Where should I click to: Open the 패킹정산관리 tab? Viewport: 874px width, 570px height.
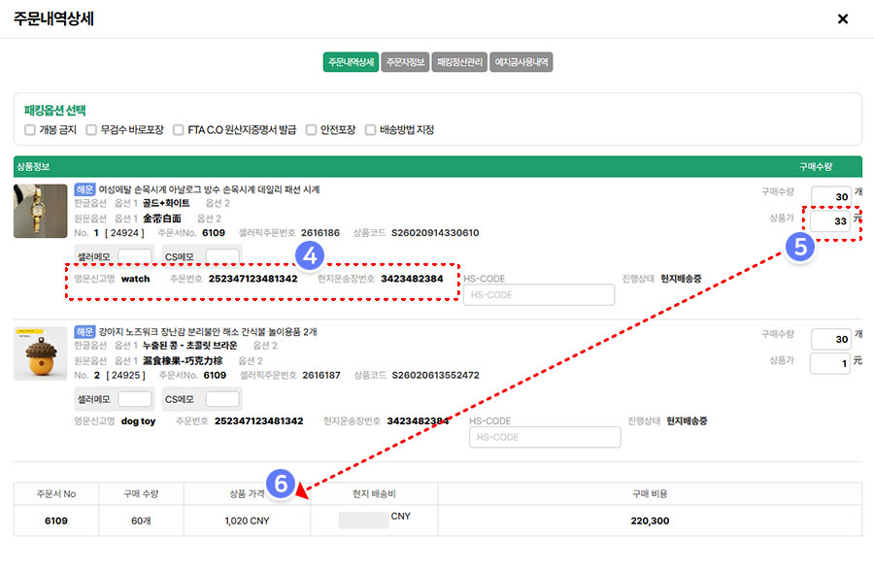(460, 62)
